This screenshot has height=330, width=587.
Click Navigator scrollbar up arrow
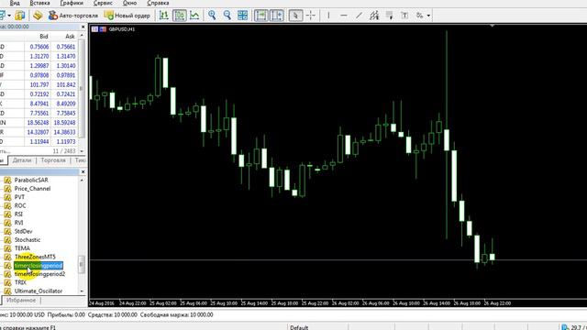[x=82, y=180]
